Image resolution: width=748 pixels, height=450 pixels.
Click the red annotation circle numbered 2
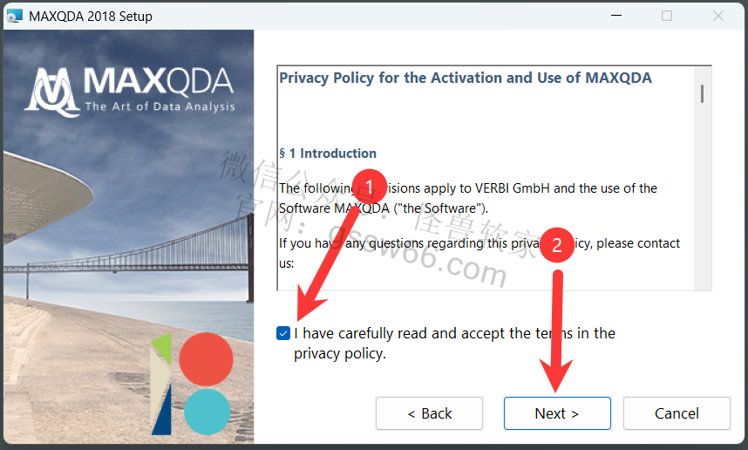coord(557,245)
